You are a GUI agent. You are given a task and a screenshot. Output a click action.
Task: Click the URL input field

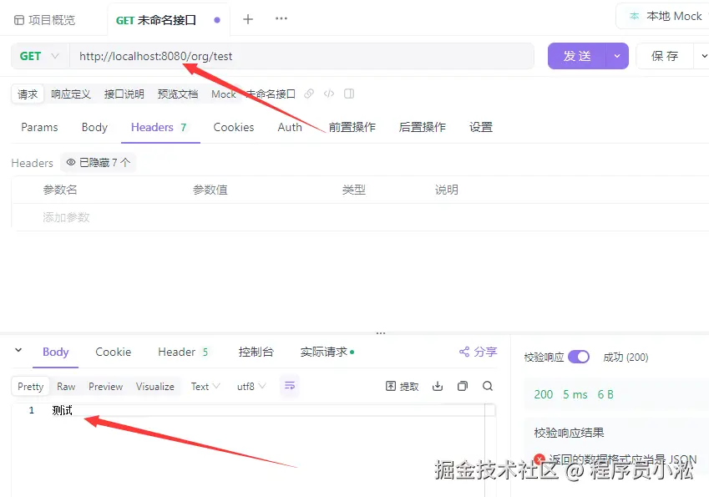301,56
